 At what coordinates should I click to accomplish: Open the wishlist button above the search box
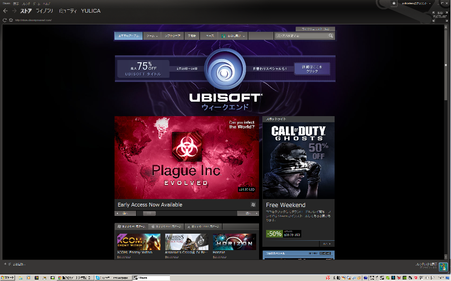[315, 29]
